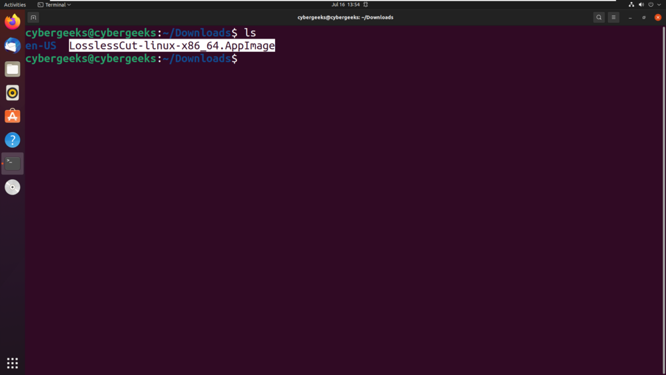Expand the system menu arrow in the top bar
This screenshot has width=666, height=375.
[659, 5]
